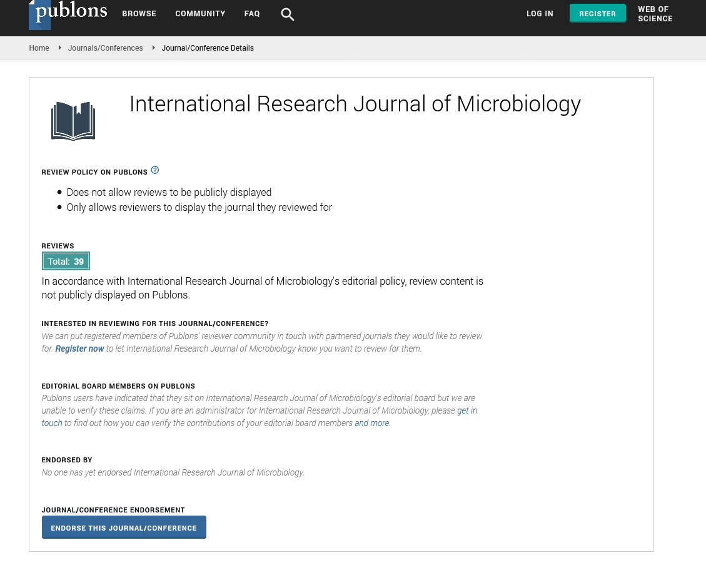Select 'Does not allow reviews to be publicly displayed'
The width and height of the screenshot is (706, 570).
click(x=169, y=193)
